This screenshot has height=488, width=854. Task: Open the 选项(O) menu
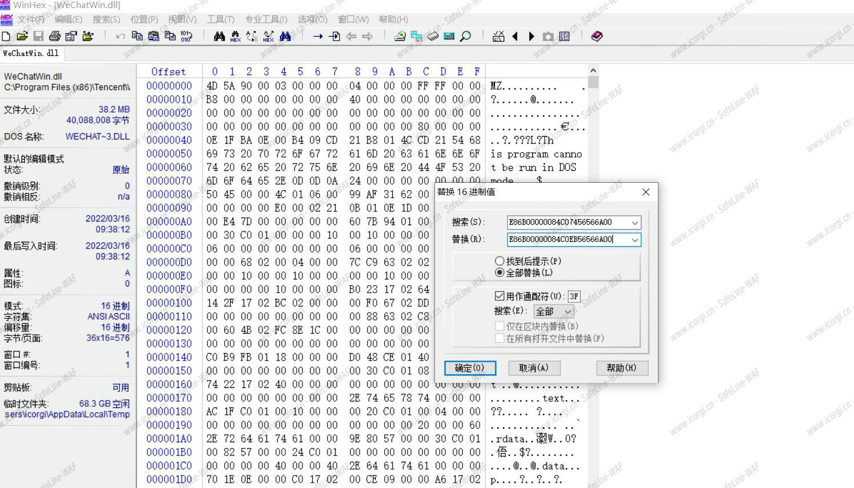tap(312, 19)
